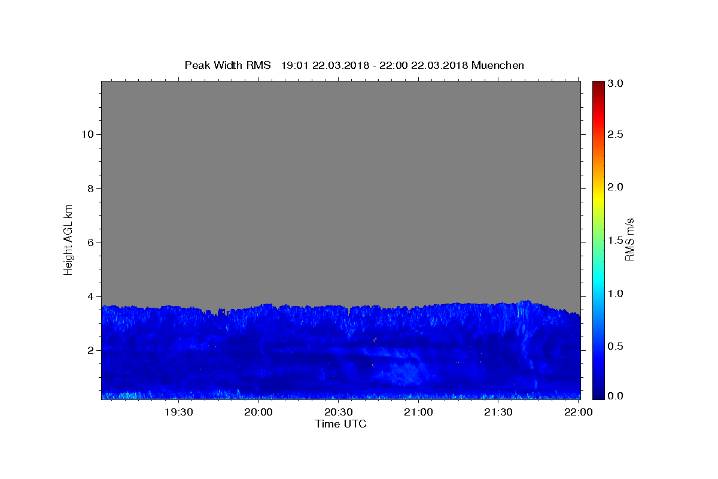Click the height tick label 6

(90, 242)
